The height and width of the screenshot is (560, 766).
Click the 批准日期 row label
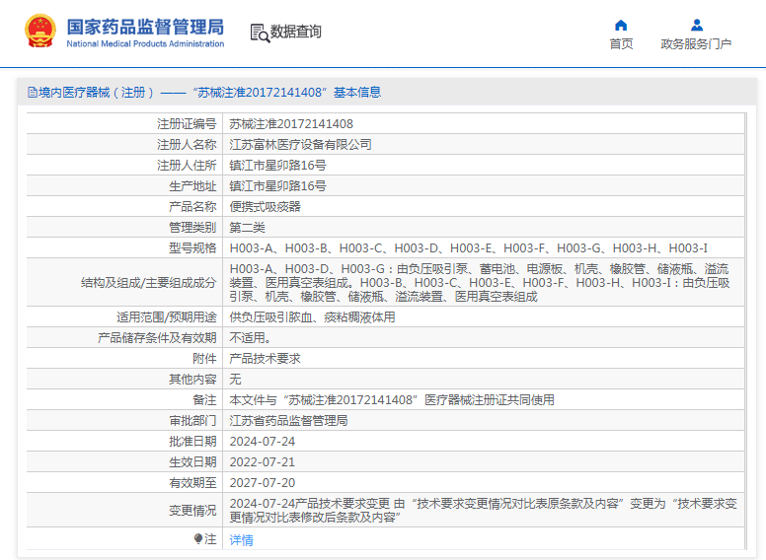point(192,442)
